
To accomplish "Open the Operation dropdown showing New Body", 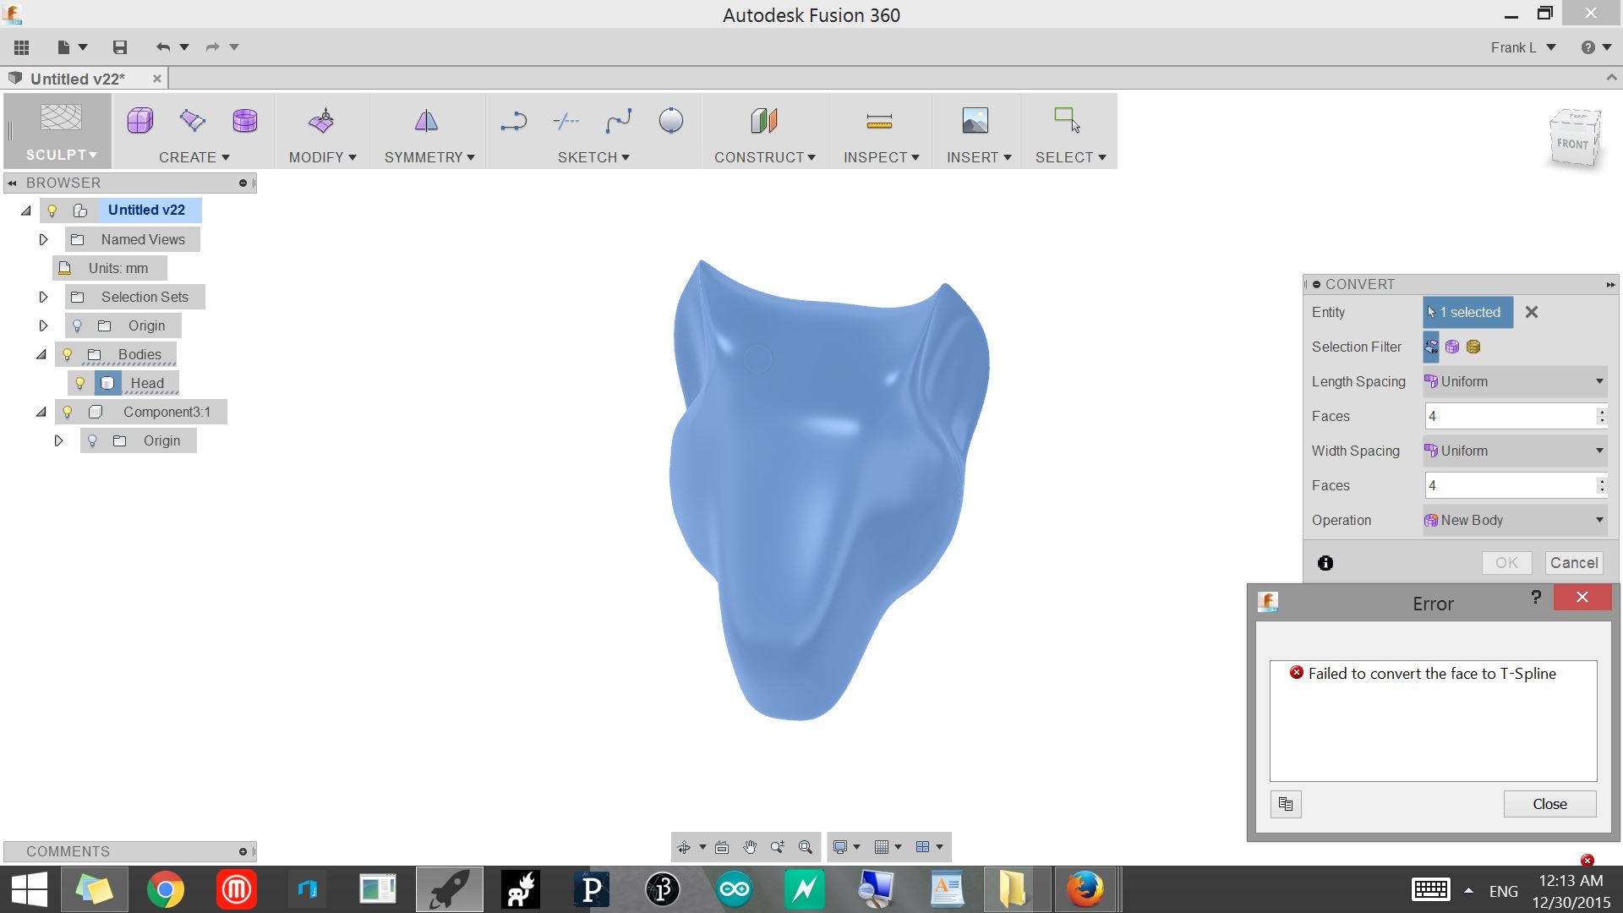I will [1598, 520].
